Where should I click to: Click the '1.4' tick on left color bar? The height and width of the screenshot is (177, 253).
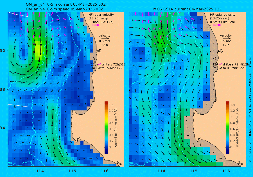[x=111, y=105]
